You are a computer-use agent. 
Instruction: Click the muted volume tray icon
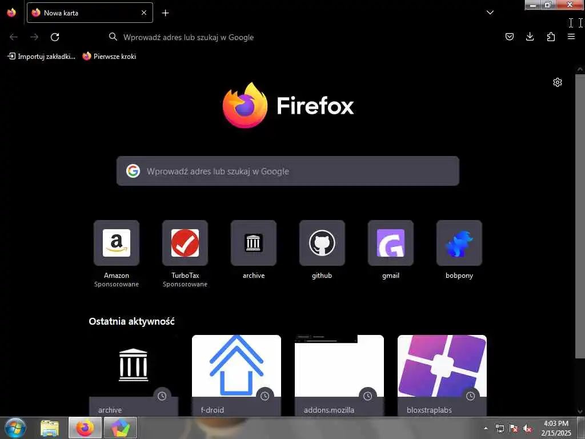[x=527, y=428]
